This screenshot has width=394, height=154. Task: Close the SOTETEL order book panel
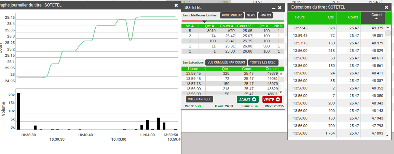(x=280, y=8)
